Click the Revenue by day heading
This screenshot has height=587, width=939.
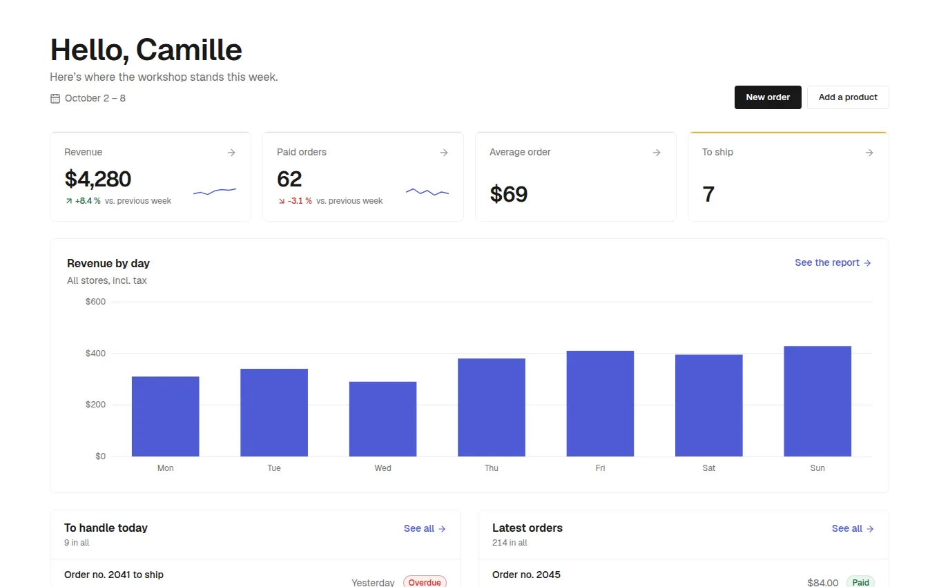coord(108,263)
